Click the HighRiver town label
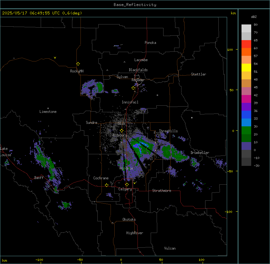 coord(135,233)
